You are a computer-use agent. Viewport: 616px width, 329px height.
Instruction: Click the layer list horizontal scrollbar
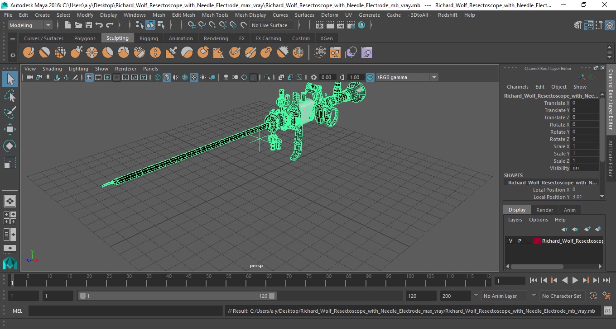(x=537, y=266)
